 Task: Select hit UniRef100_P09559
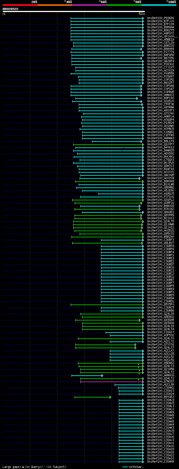pos(161,74)
